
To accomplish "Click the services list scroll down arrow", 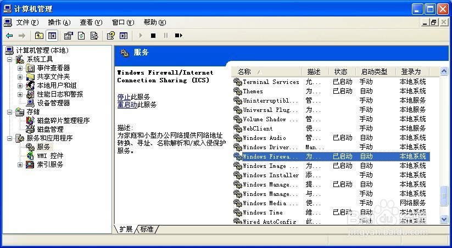I will pyautogui.click(x=444, y=219).
